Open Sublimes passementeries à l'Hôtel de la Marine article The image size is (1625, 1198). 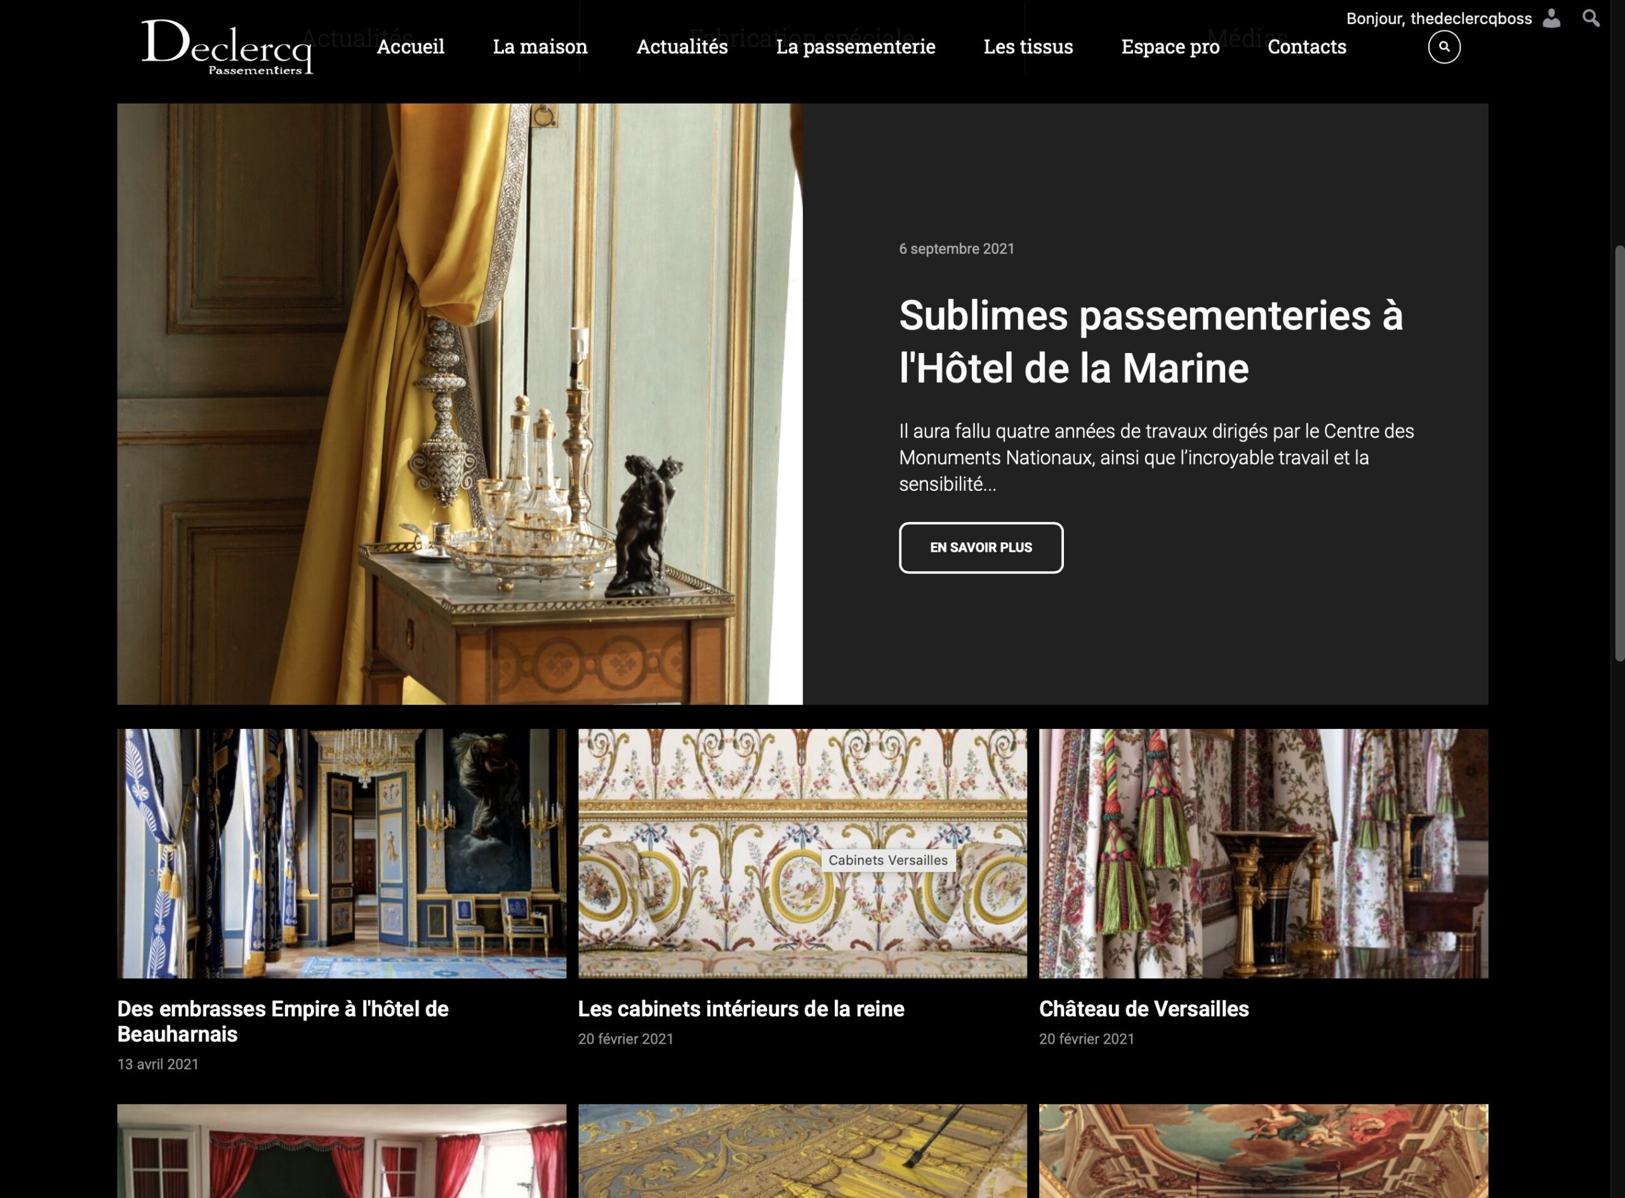point(1151,342)
